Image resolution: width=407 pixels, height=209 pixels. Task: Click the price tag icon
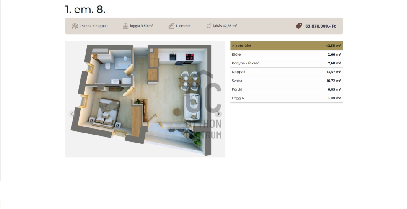(299, 26)
